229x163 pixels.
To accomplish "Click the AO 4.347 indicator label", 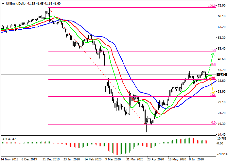I will click(9, 139).
